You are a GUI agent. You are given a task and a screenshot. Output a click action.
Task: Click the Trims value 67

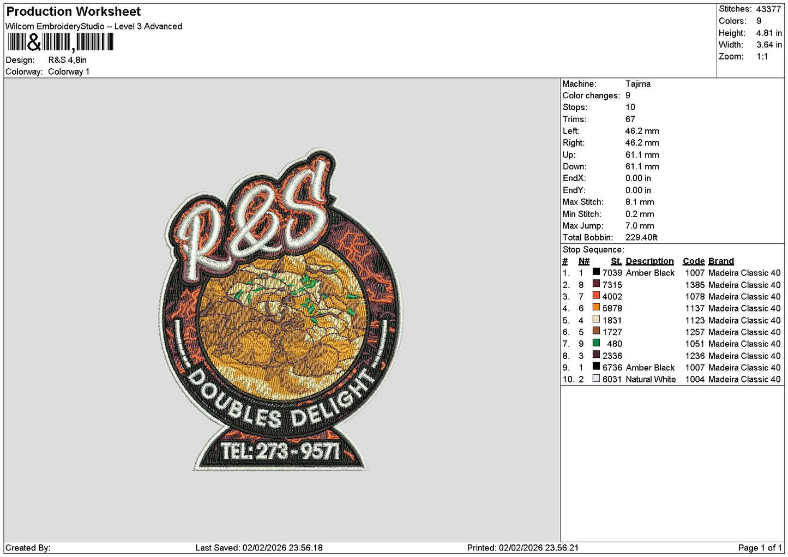click(x=630, y=119)
